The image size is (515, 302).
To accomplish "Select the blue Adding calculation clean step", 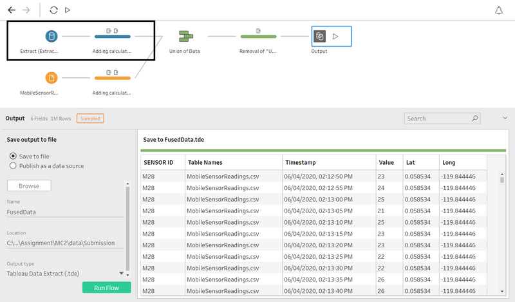I will coord(112,36).
